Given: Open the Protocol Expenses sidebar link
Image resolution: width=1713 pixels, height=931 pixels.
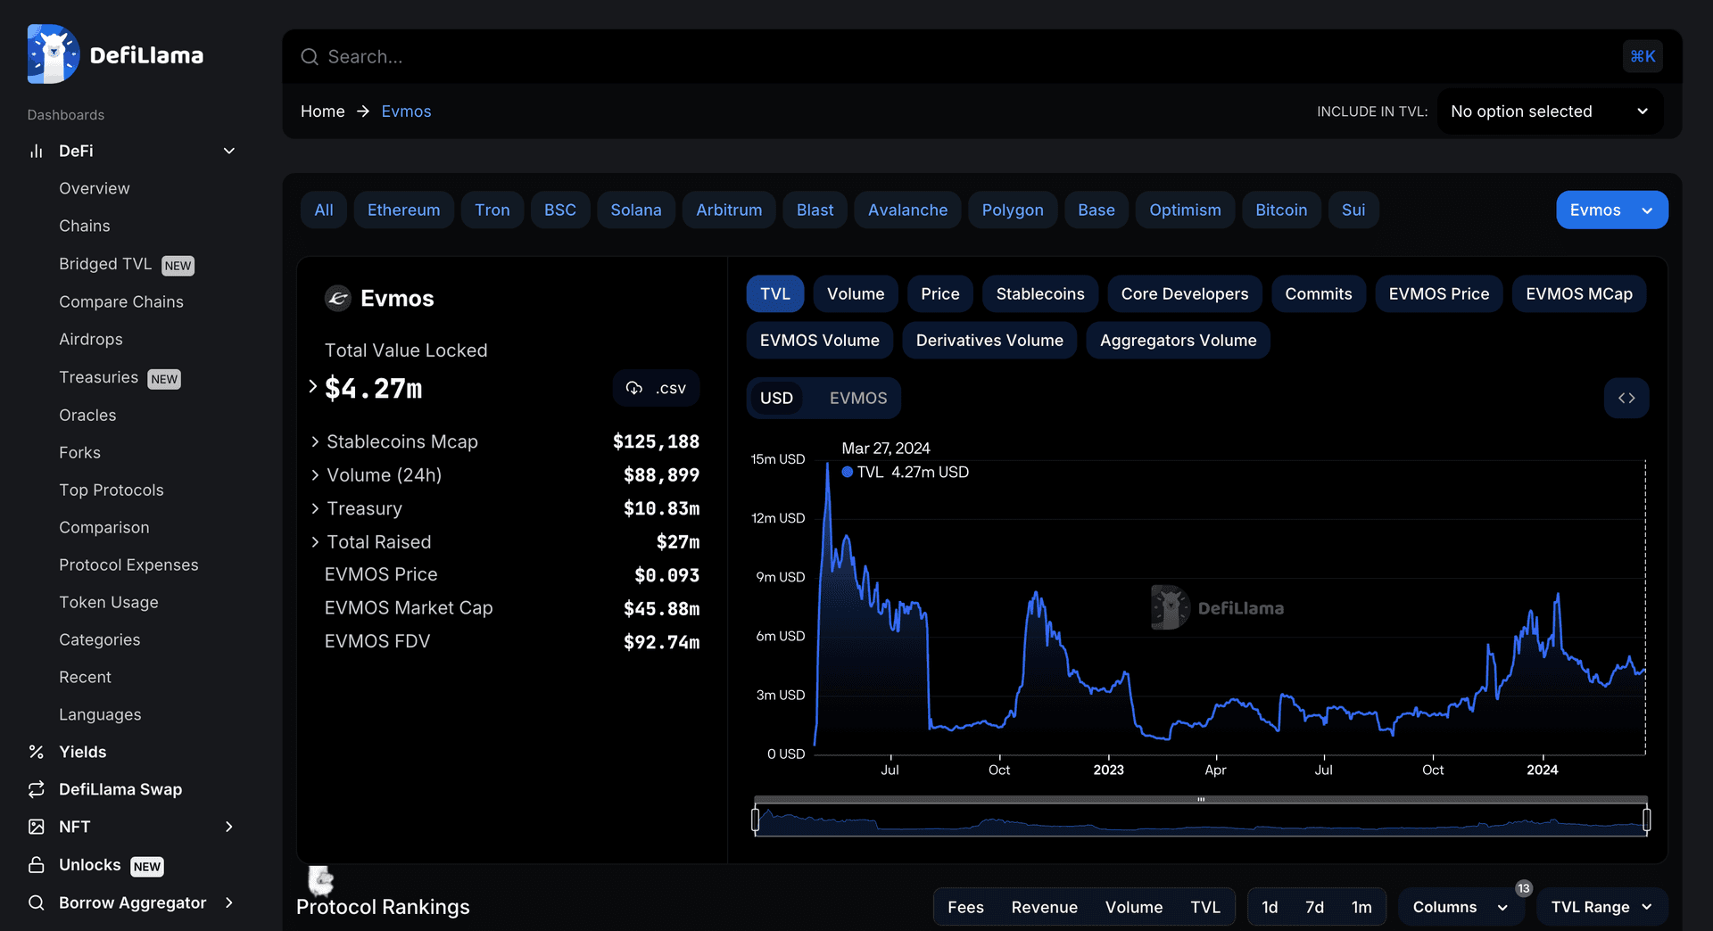Looking at the screenshot, I should click(x=128, y=564).
